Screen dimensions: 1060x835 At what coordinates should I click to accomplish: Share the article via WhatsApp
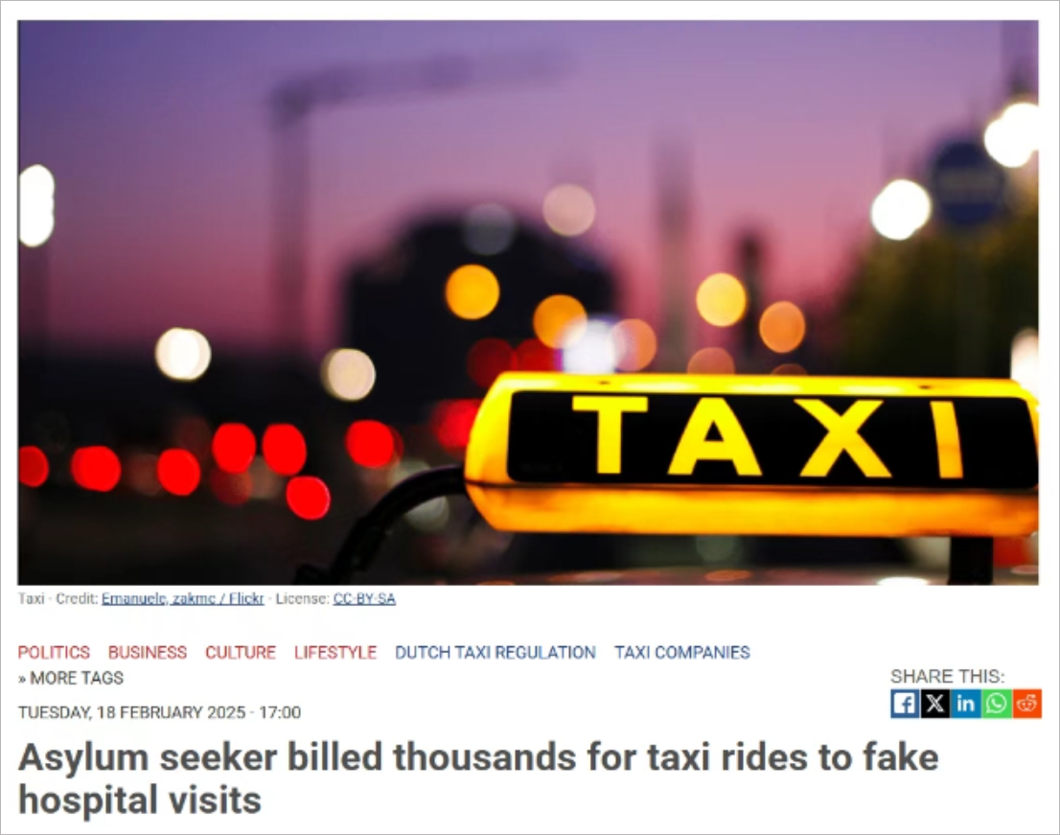point(996,704)
